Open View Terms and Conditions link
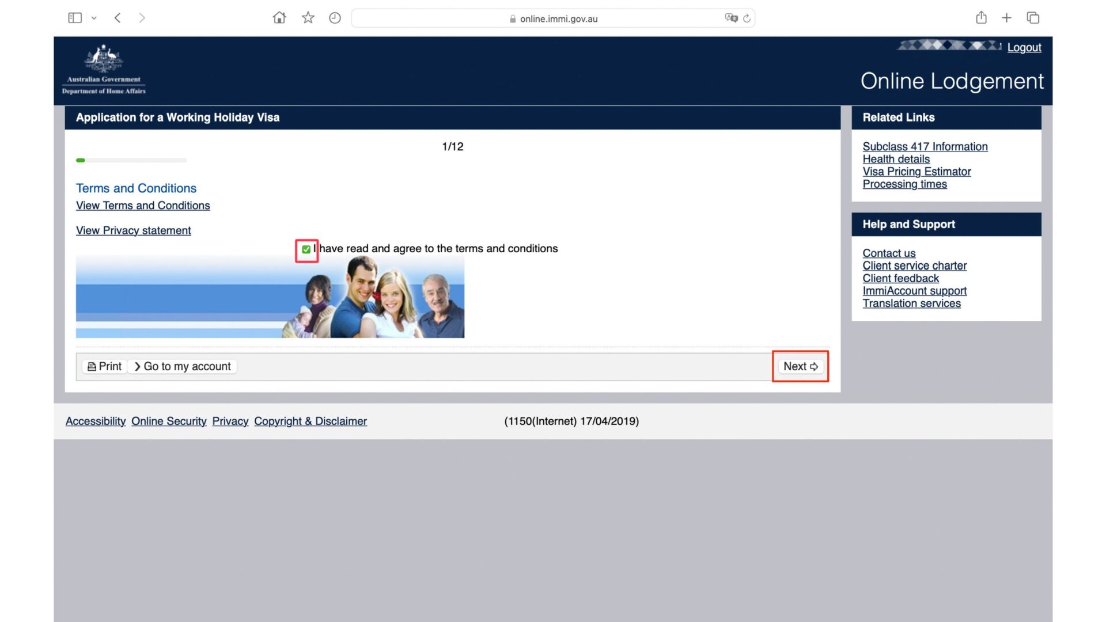 coord(143,206)
